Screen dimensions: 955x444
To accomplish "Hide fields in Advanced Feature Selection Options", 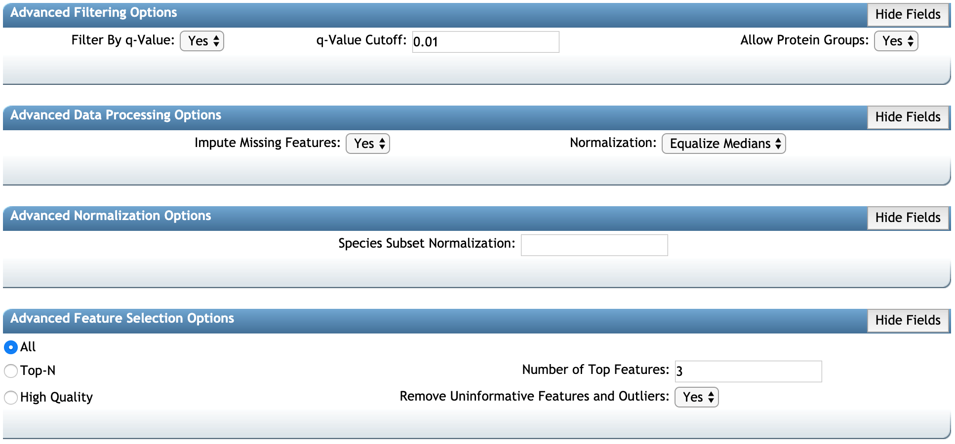I will click(x=908, y=320).
